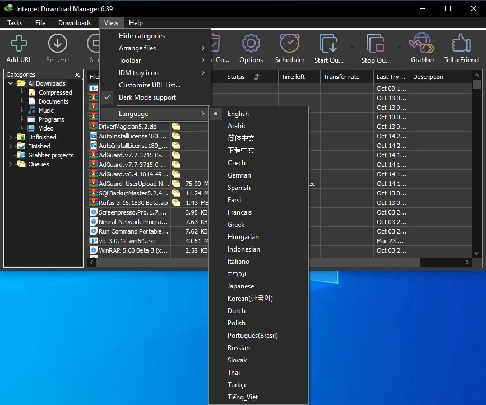Screen dimensions: 486x405
Task: Click the Start Queue icon
Action: coord(328,44)
